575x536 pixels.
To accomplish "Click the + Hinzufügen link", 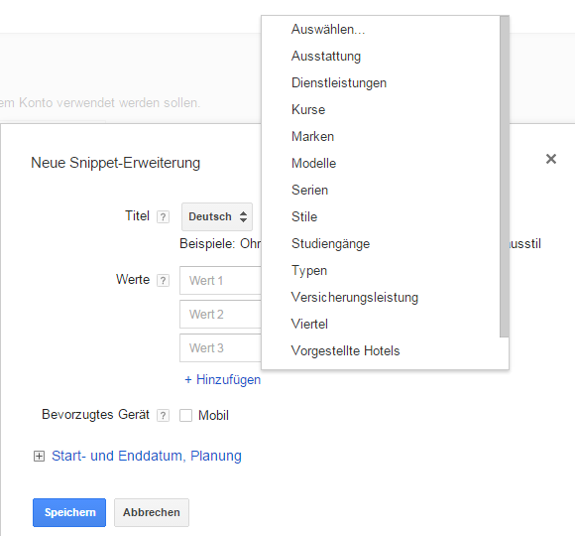I will (x=223, y=379).
